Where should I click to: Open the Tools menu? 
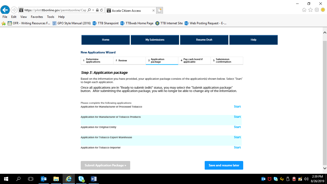click(51, 17)
